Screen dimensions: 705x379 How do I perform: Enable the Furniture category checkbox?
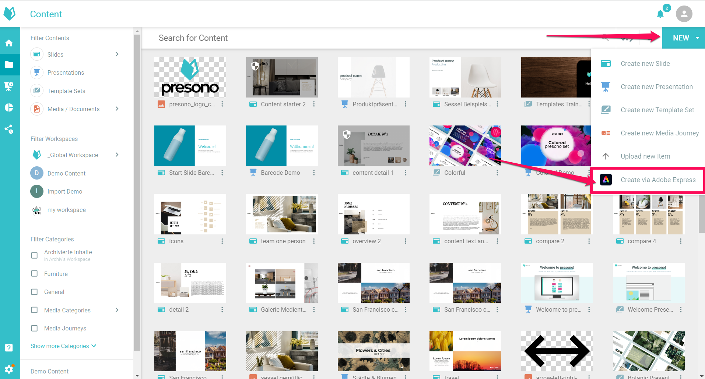click(x=34, y=274)
